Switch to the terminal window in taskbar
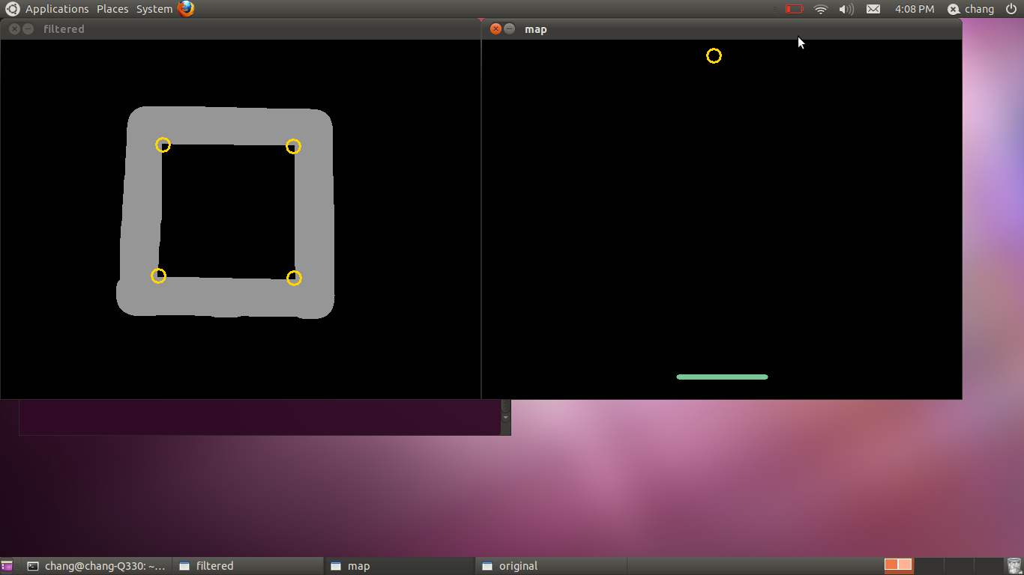The width and height of the screenshot is (1024, 575). point(97,566)
